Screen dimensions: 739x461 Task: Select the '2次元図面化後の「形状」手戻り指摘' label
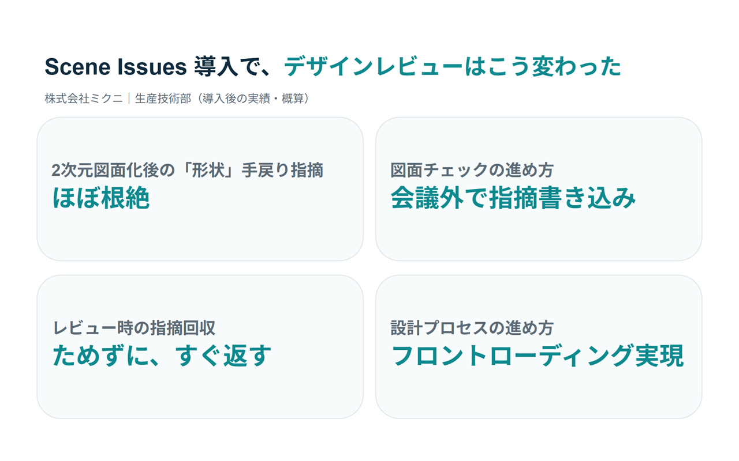[x=187, y=171]
